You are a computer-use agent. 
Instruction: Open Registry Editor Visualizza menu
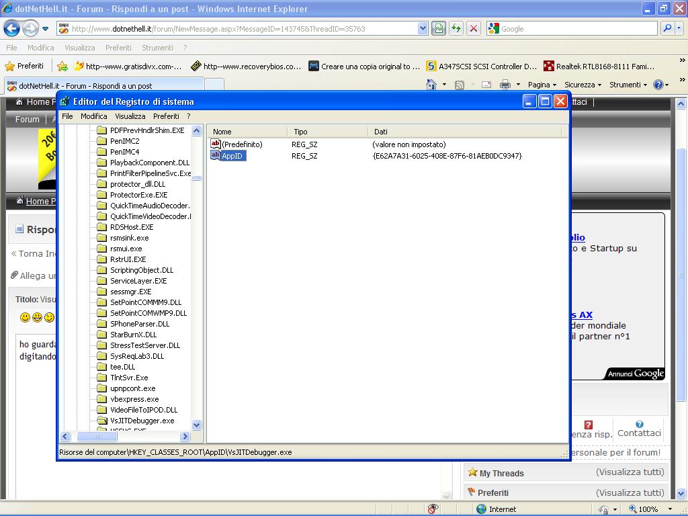(130, 116)
